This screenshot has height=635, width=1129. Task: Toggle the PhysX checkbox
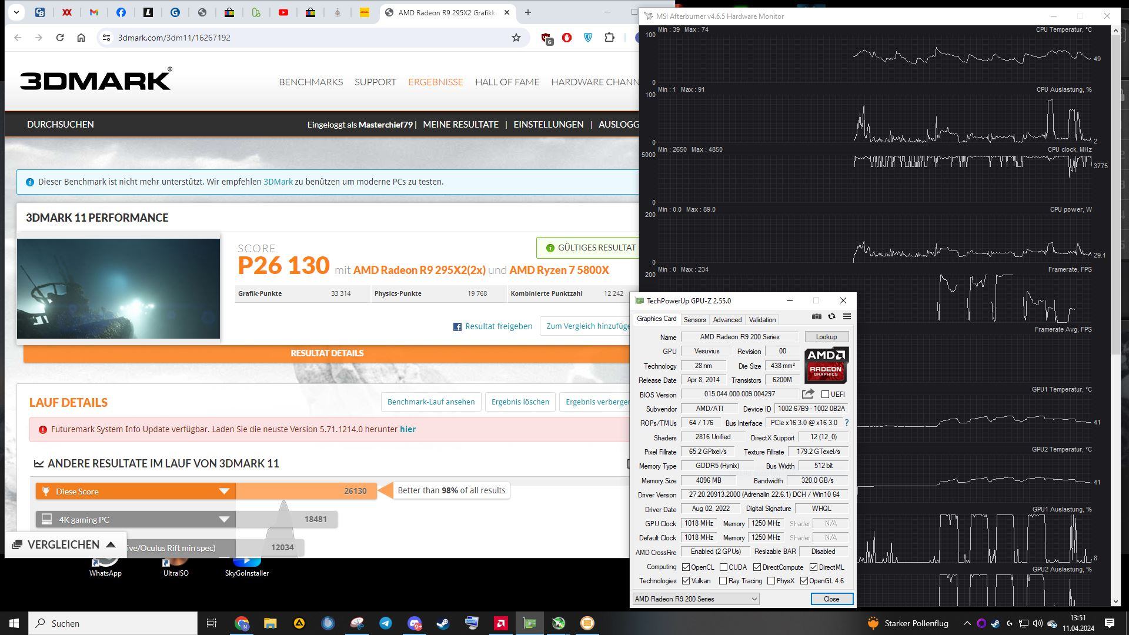(x=771, y=581)
